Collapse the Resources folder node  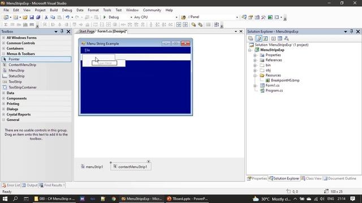tap(255, 76)
